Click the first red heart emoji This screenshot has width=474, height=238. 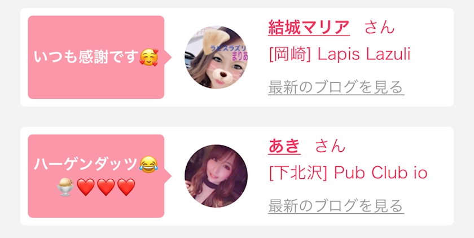click(86, 187)
